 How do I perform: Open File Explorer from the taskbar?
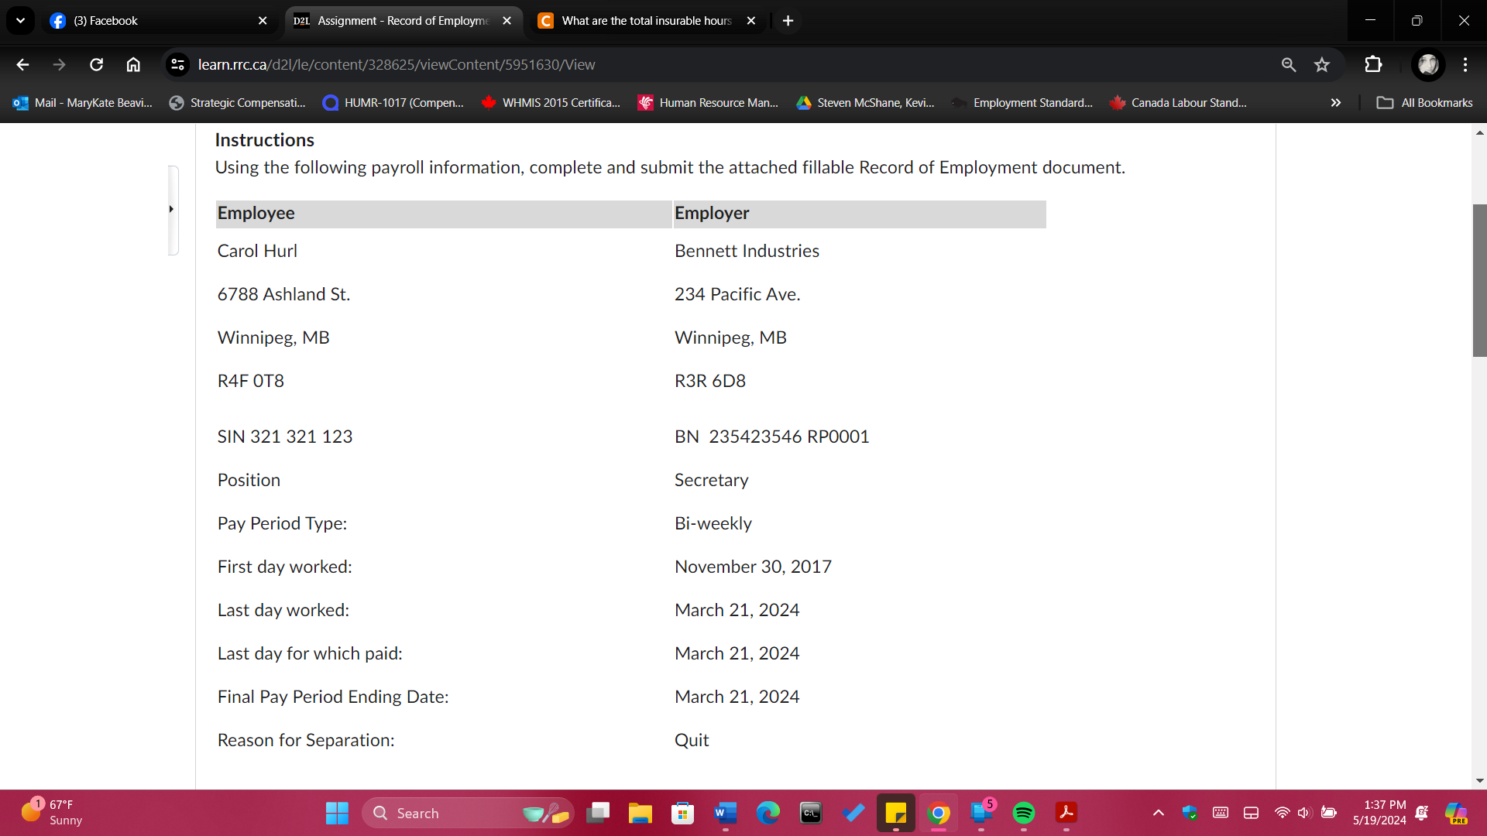click(x=640, y=813)
